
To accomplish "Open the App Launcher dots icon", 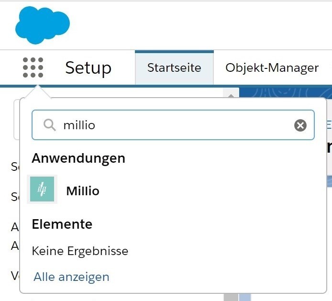I will (33, 67).
